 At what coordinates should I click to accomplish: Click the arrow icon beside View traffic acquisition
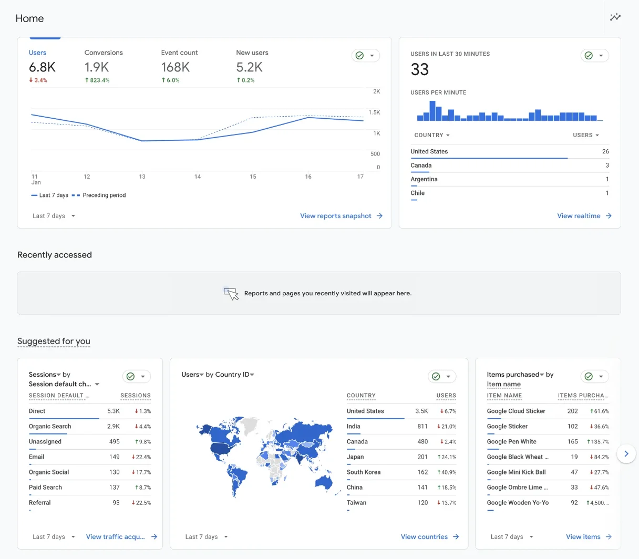click(154, 536)
